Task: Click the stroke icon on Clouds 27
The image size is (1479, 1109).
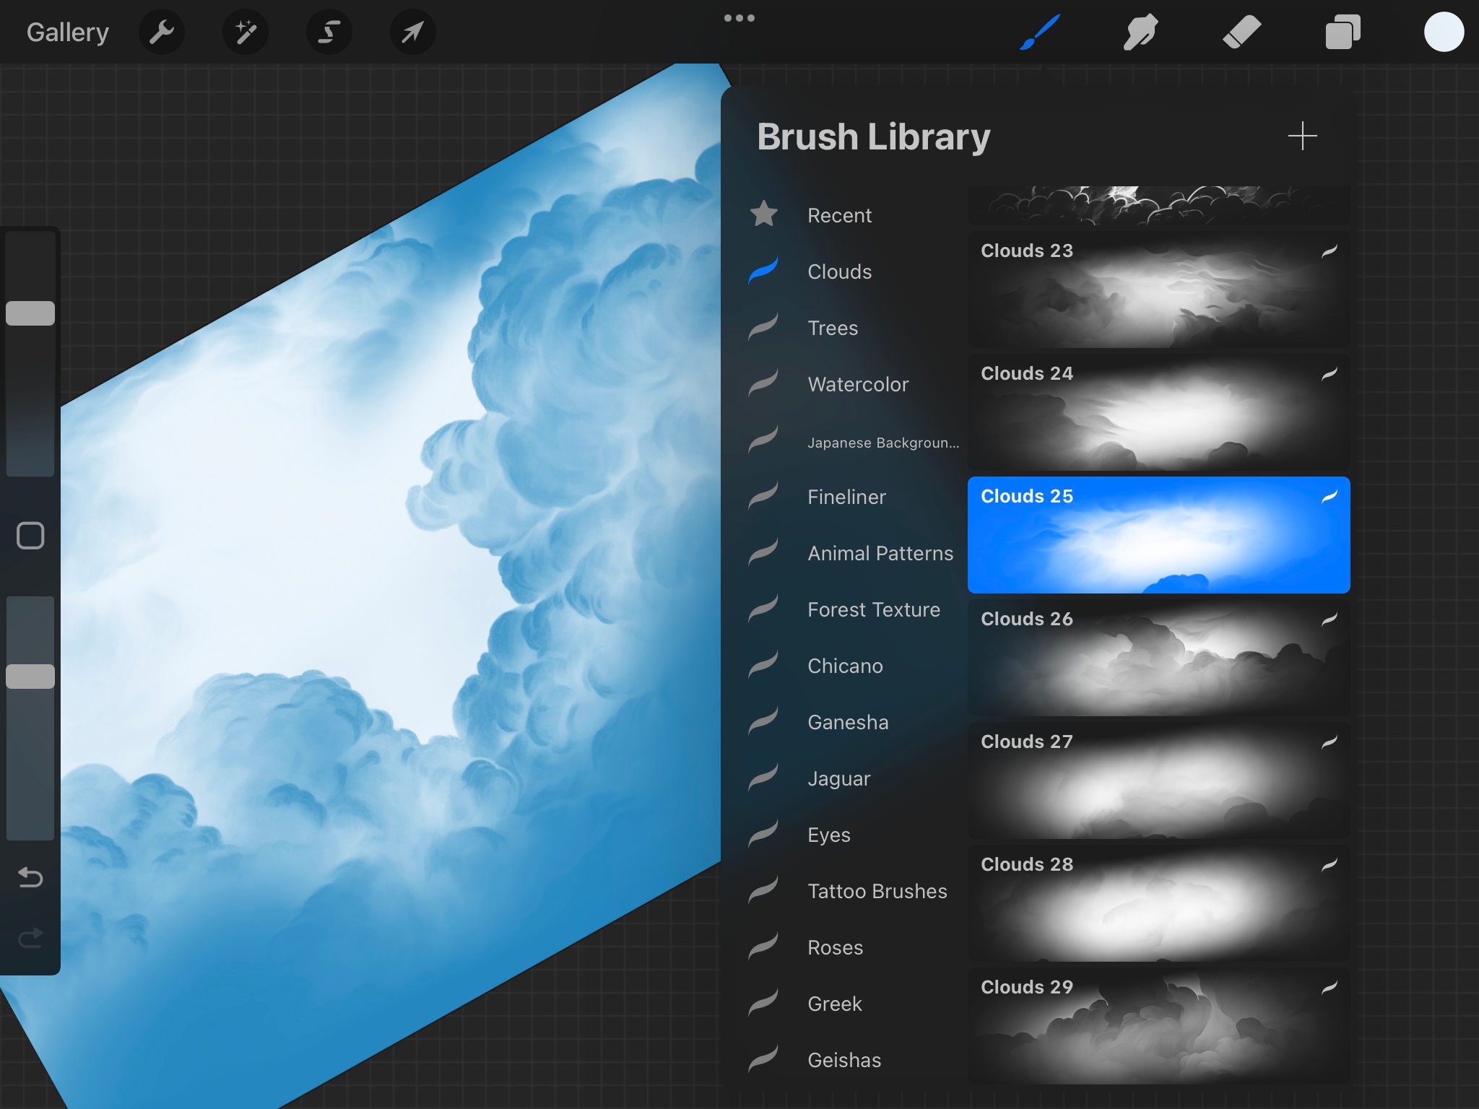Action: coord(1330,741)
